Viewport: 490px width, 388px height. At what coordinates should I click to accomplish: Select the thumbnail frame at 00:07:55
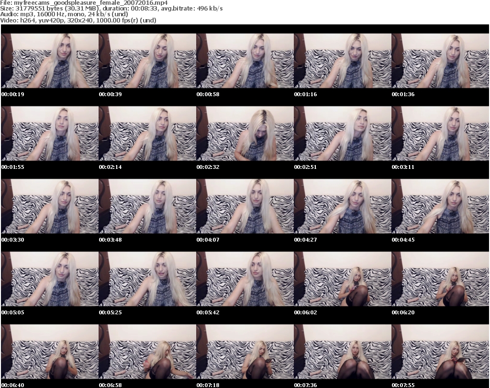(440, 352)
